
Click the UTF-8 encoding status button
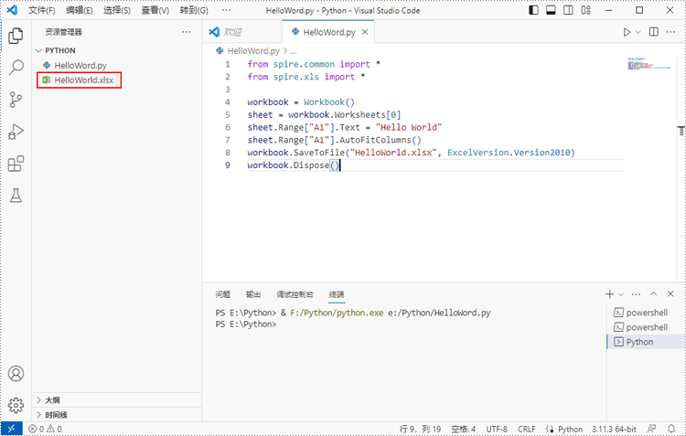(x=497, y=429)
